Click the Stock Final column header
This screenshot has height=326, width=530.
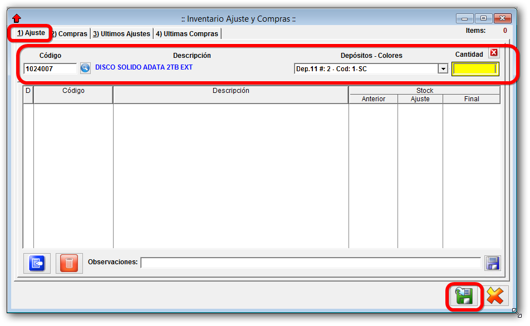tap(471, 99)
